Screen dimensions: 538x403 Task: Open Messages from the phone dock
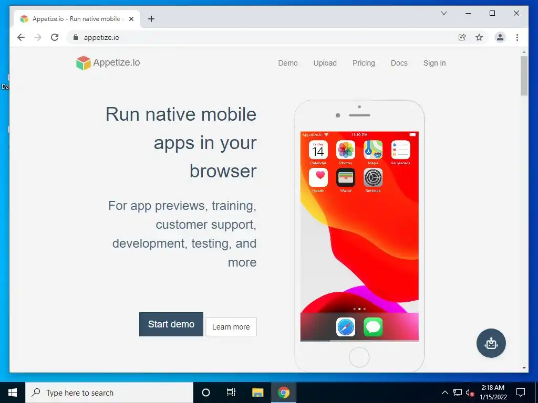pyautogui.click(x=373, y=327)
